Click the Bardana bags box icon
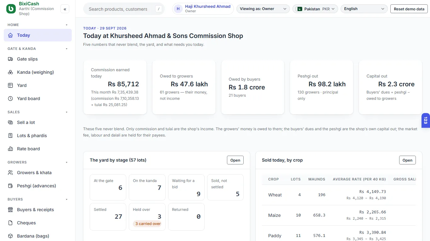The height and width of the screenshot is (241, 430). point(11,236)
